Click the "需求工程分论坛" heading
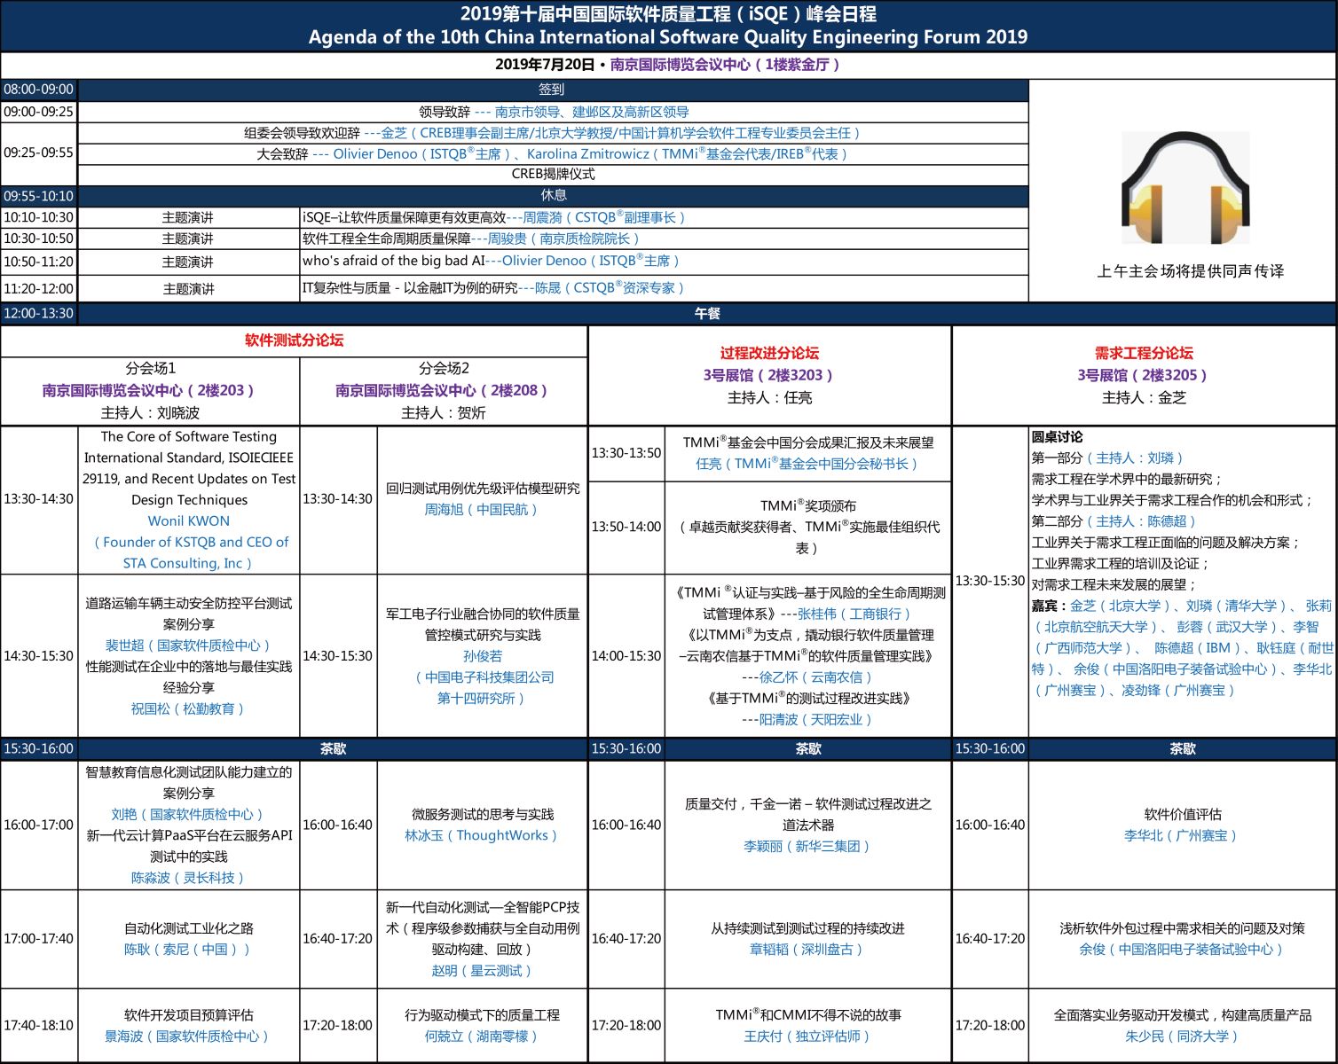The width and height of the screenshot is (1338, 1064). coord(1144,353)
